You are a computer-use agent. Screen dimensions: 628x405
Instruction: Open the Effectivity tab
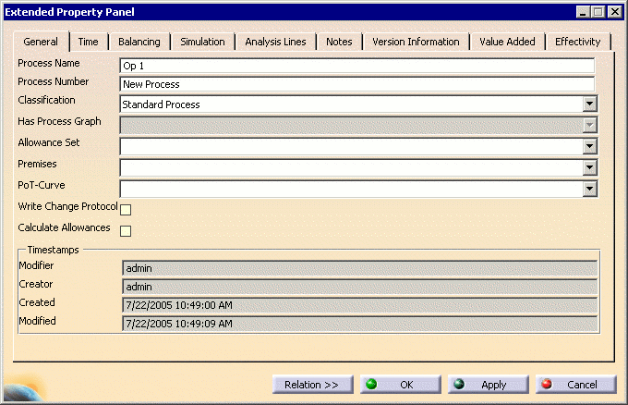point(577,42)
